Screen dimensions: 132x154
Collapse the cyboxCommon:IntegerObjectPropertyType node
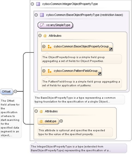point(32,4)
